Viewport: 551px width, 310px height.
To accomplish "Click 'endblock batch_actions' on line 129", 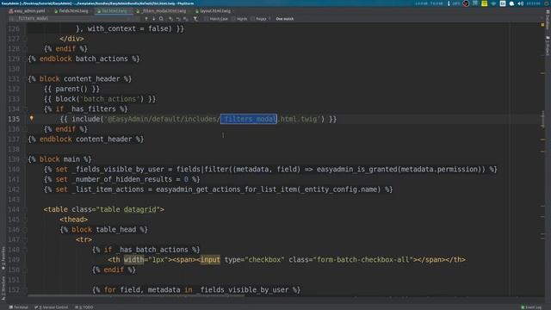I will tap(84, 59).
